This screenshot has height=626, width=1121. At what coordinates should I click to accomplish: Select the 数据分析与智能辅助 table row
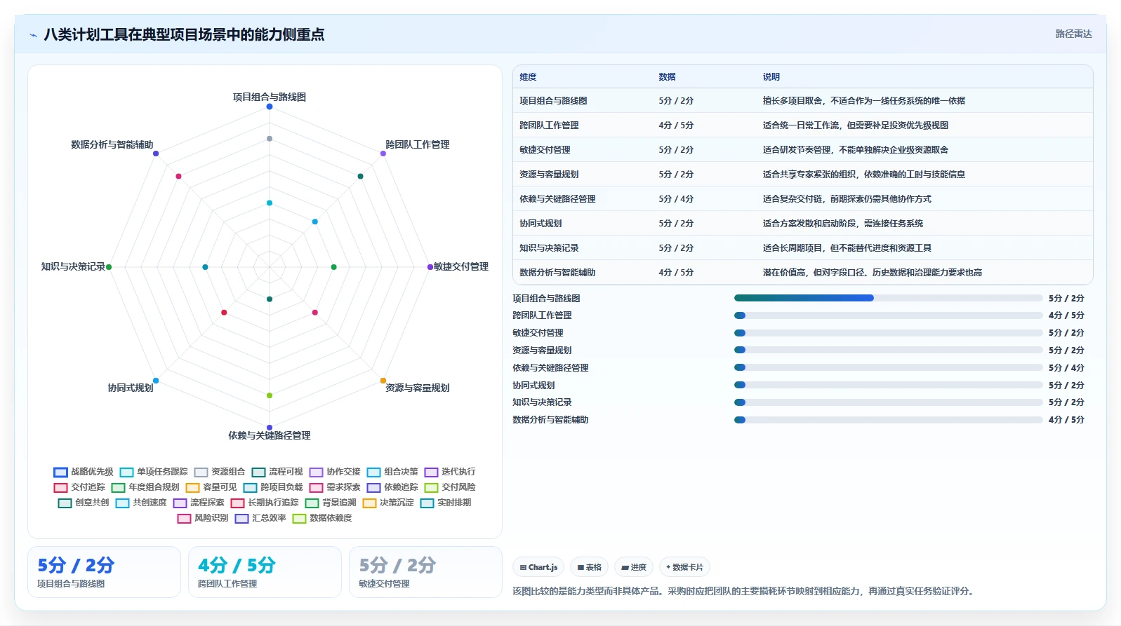point(803,273)
